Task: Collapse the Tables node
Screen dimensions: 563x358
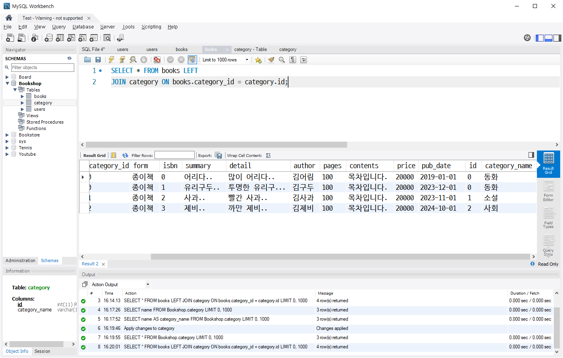Action: coord(15,90)
